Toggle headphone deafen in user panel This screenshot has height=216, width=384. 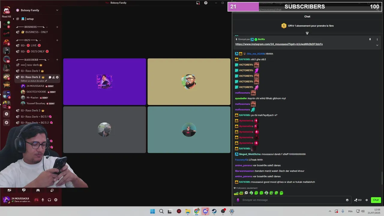coord(49,200)
